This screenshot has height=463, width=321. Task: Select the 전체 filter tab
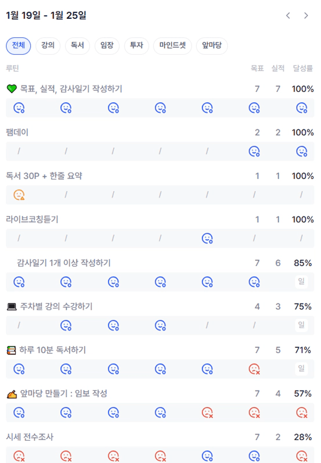tap(18, 46)
